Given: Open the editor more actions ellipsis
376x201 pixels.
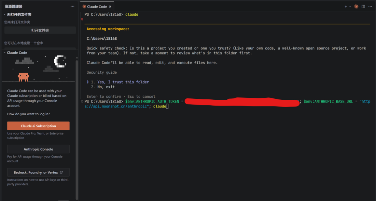Looking at the screenshot, I should coord(370,7).
